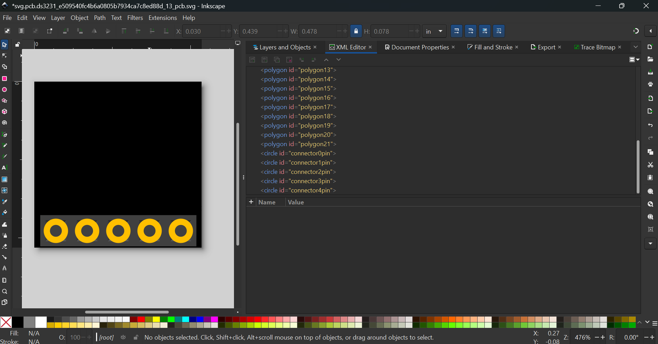Image resolution: width=658 pixels, height=344 pixels.
Task: Toggle scale stroke width with object
Action: click(x=456, y=31)
